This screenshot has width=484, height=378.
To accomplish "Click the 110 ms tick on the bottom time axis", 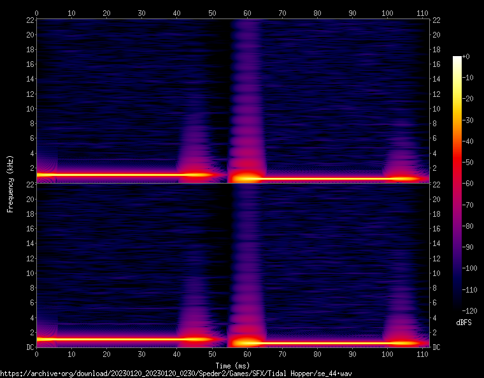I will click(x=422, y=354).
